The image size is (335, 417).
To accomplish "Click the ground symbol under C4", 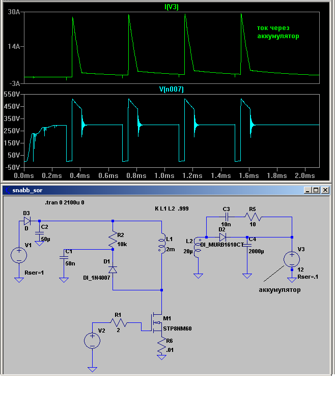I will [x=247, y=276].
